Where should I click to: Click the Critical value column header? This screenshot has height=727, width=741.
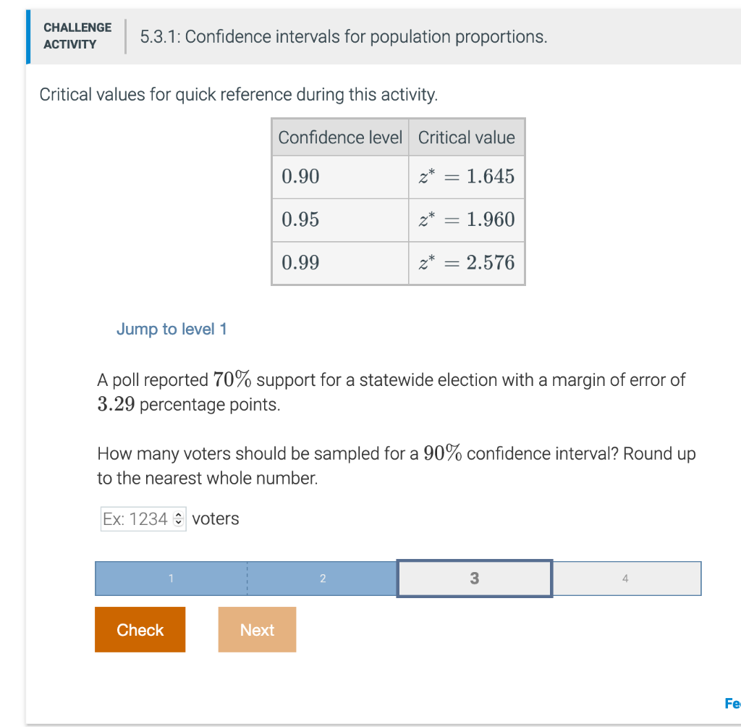pyautogui.click(x=466, y=137)
